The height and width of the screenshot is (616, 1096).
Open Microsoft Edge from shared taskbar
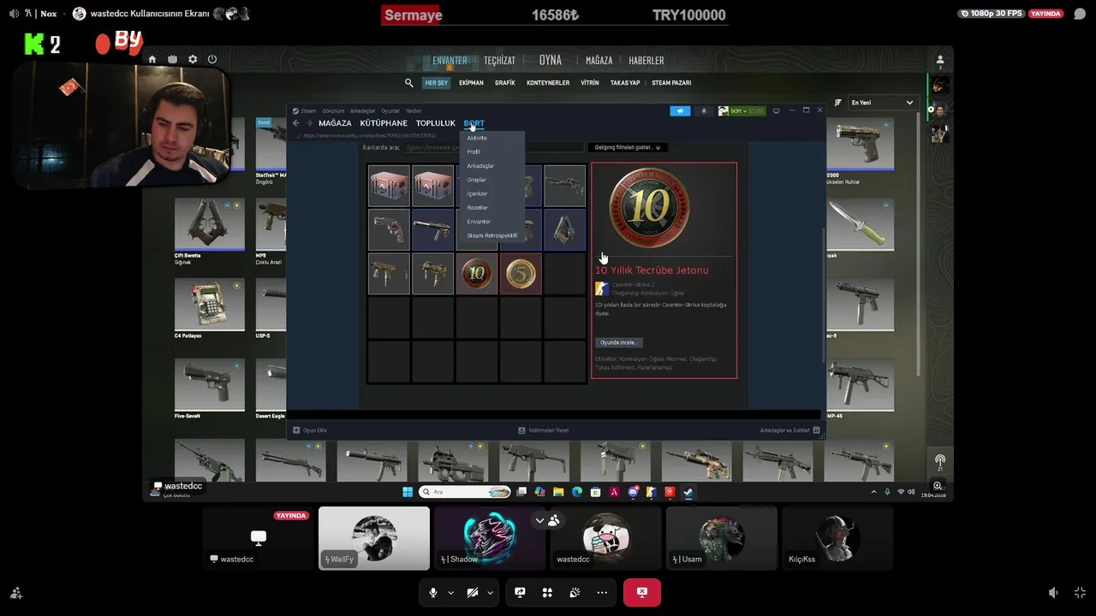pyautogui.click(x=577, y=492)
